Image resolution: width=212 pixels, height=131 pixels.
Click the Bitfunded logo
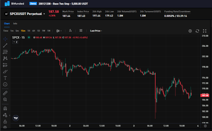tap(14, 4)
